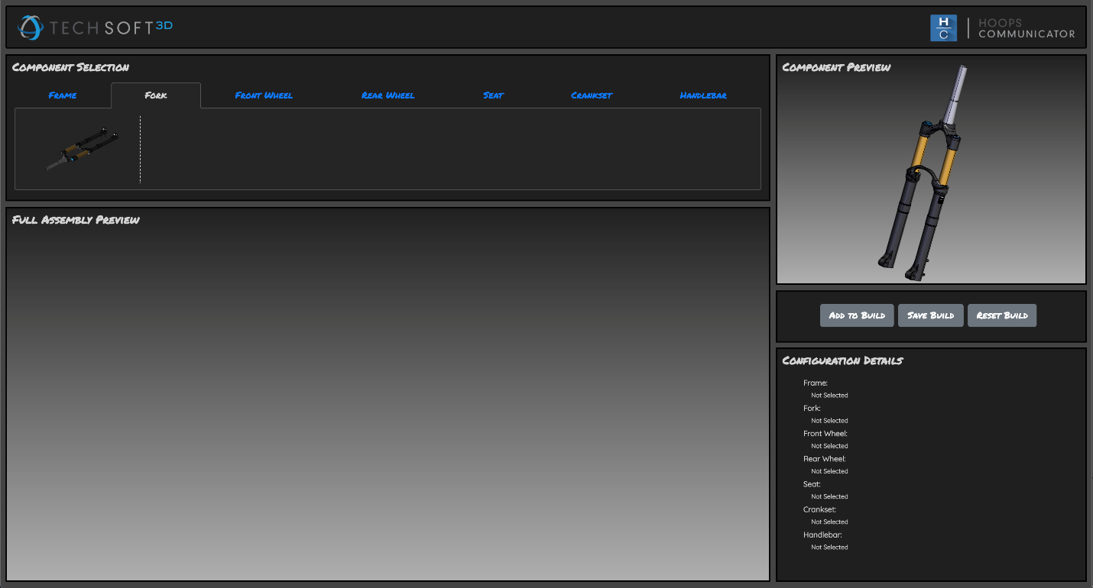Click the Tech Soft 3D logo

click(x=96, y=27)
